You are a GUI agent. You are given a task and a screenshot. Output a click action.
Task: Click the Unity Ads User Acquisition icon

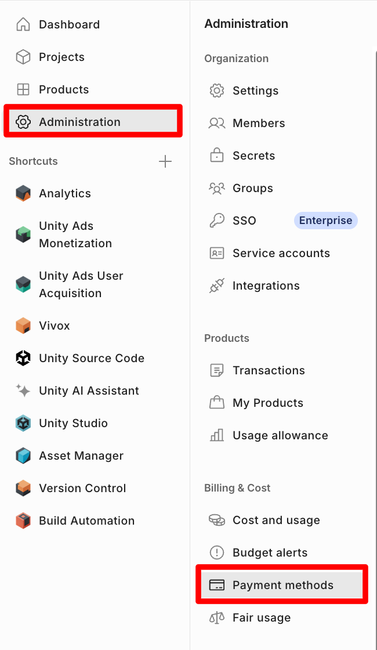(23, 284)
